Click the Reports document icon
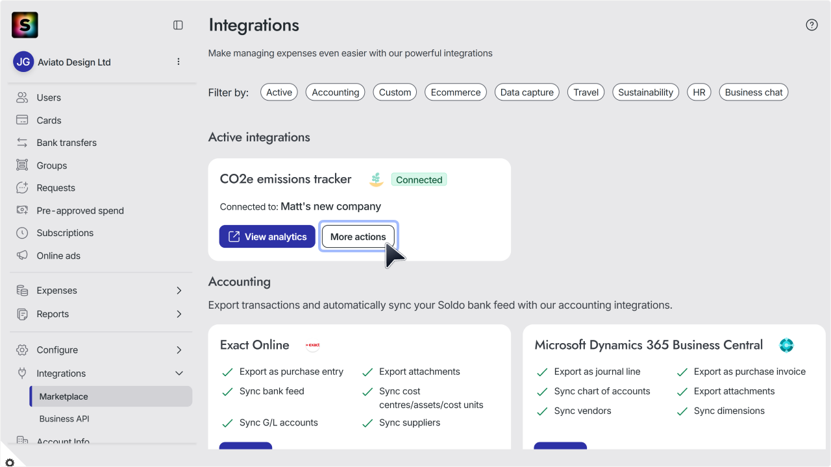The image size is (831, 467). [x=22, y=314]
